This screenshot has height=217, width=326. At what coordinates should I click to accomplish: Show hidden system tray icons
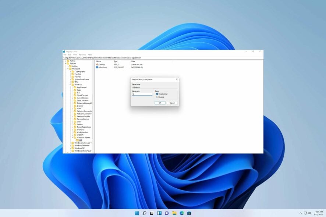pyautogui.click(x=301, y=213)
